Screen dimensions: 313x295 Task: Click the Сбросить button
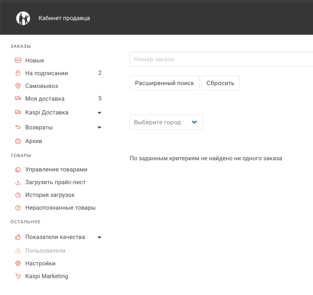(220, 83)
